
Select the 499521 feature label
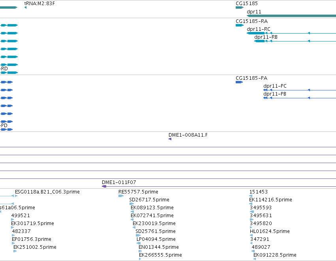click(21, 216)
